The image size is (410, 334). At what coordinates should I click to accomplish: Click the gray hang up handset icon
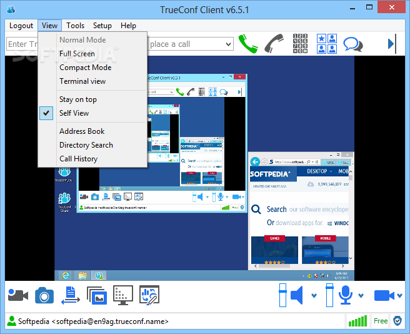[274, 44]
